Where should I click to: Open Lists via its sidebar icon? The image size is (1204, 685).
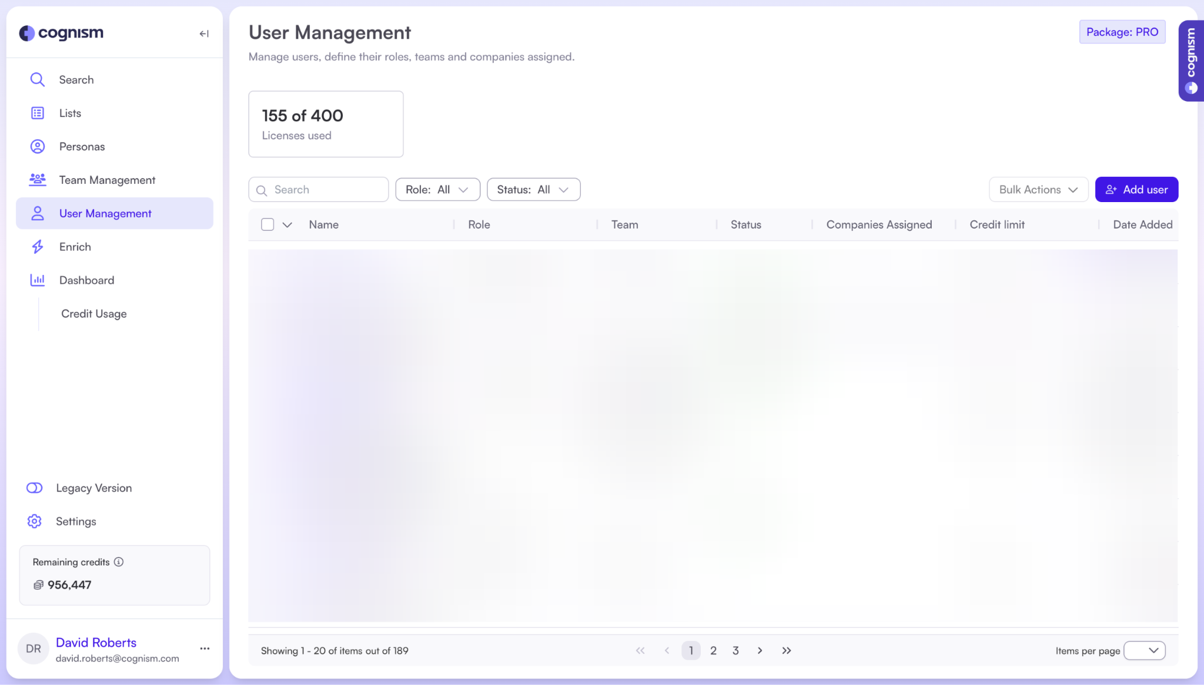[38, 113]
